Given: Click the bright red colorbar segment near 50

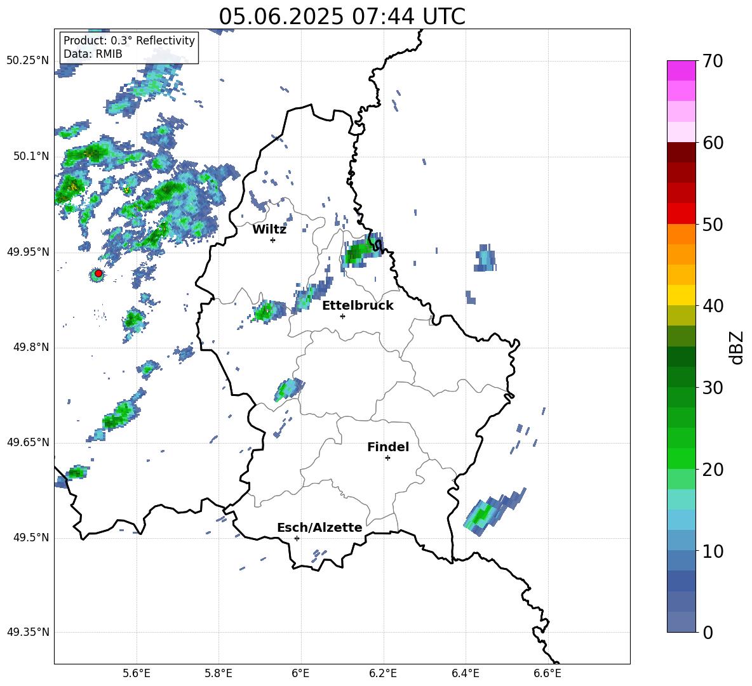Looking at the screenshot, I should tap(681, 214).
